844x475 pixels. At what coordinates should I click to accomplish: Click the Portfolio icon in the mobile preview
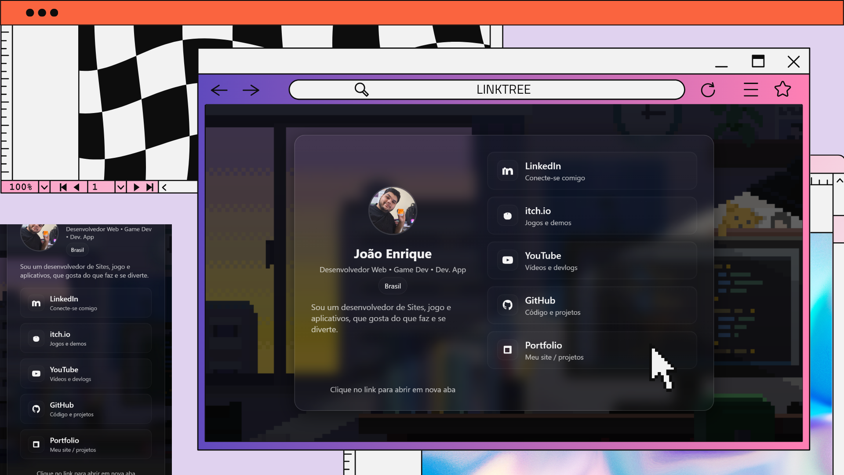[x=36, y=445]
